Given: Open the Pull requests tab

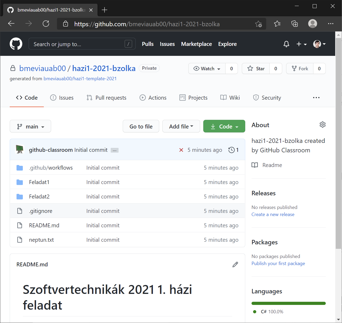Looking at the screenshot, I should (106, 98).
